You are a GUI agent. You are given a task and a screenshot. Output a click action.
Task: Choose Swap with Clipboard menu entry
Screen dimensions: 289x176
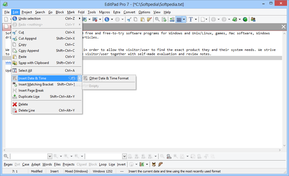(47, 63)
